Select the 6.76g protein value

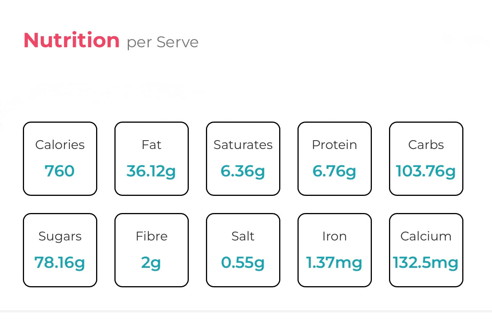point(334,171)
